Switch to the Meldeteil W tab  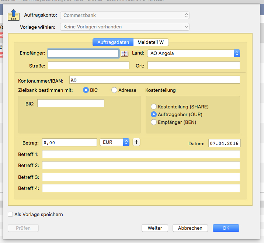click(151, 42)
